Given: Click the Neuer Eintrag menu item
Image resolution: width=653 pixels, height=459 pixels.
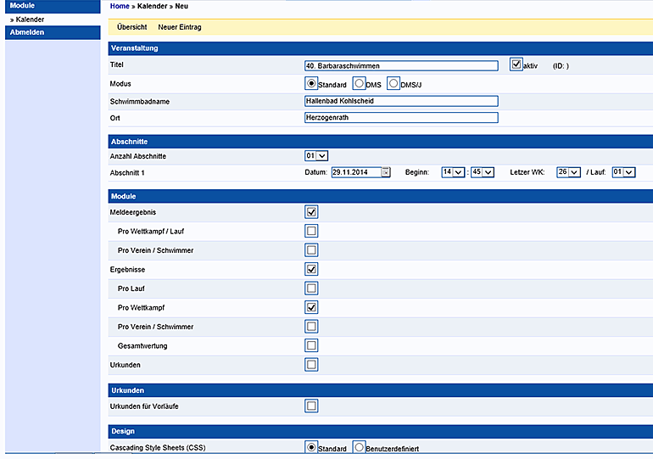Looking at the screenshot, I should click(179, 27).
